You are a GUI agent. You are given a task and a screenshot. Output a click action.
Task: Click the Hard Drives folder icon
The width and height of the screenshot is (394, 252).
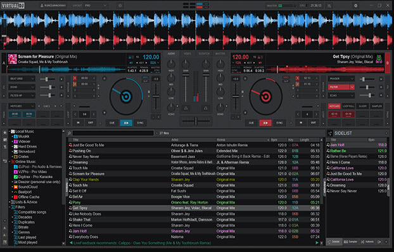pos(16,147)
